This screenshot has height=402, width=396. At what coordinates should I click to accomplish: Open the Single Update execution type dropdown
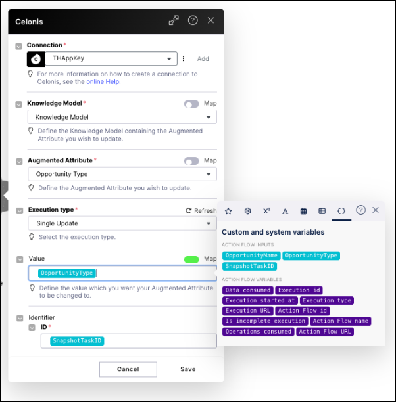(x=122, y=223)
